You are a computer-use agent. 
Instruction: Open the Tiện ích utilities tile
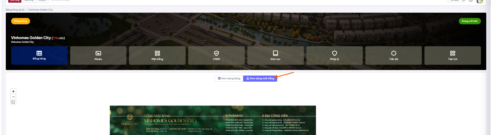[x=453, y=55]
